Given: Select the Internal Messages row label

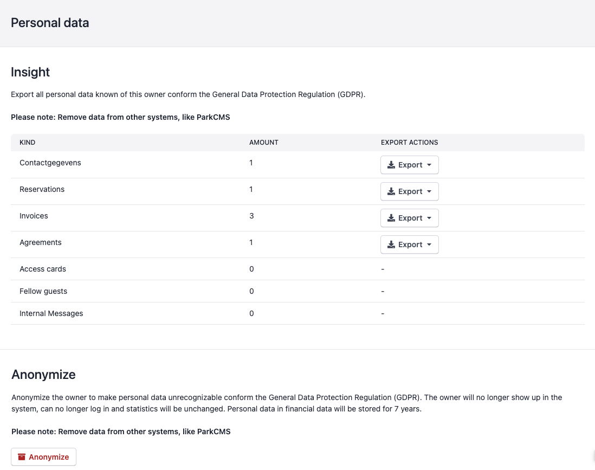Looking at the screenshot, I should (51, 313).
